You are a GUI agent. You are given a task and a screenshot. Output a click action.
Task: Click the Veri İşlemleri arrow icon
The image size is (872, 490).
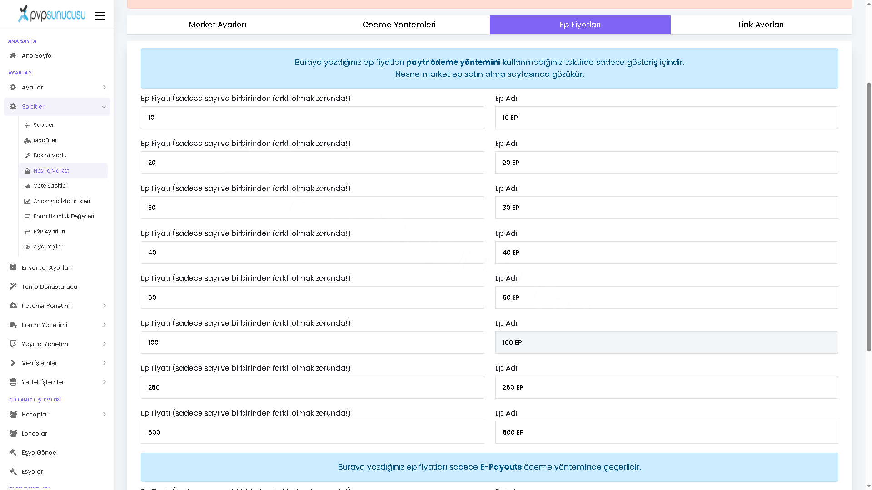pyautogui.click(x=13, y=363)
